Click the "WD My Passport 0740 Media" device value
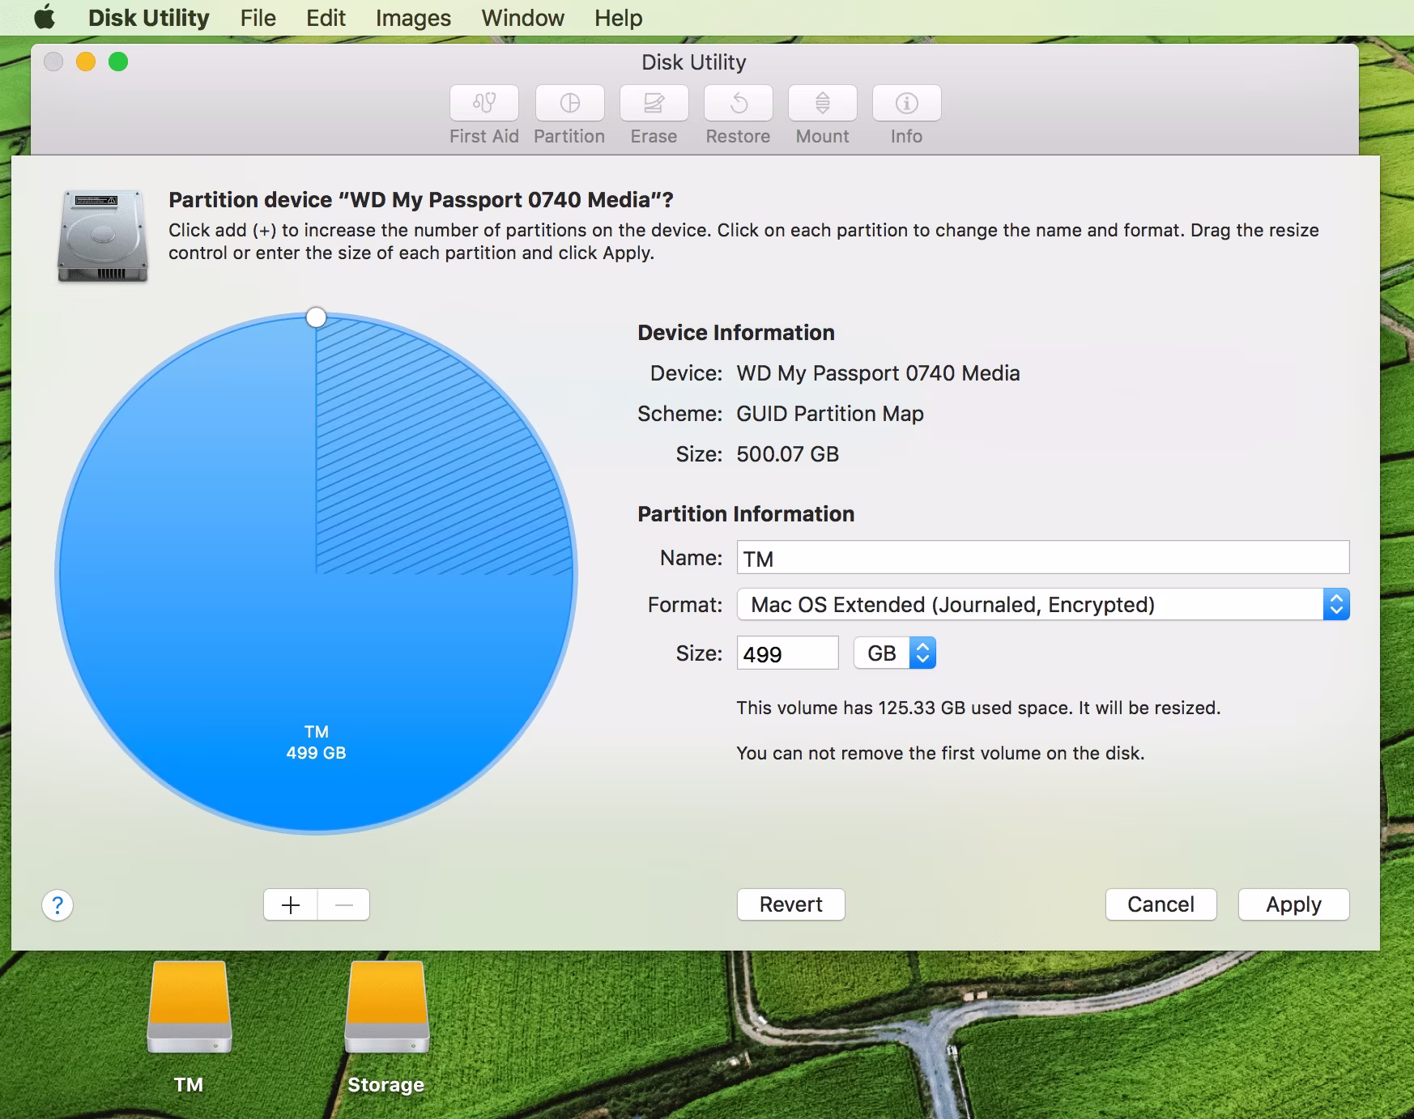1414x1119 pixels. (878, 373)
